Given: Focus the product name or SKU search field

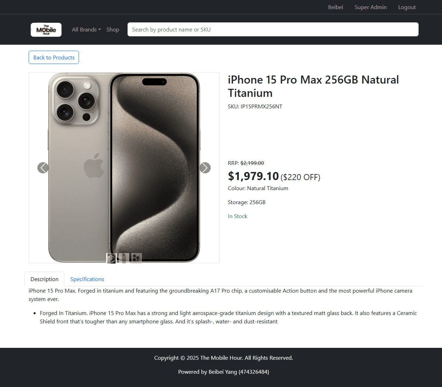Looking at the screenshot, I should (273, 29).
